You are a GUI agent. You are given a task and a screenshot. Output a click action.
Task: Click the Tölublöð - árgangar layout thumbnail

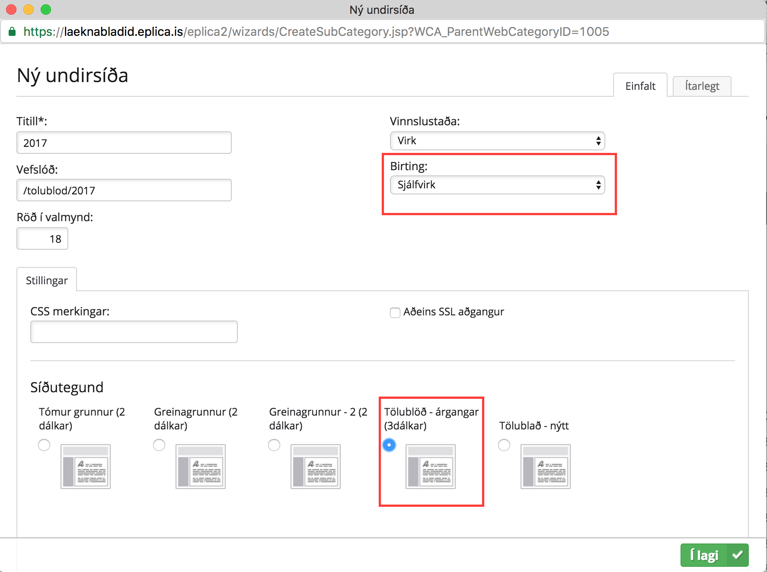(x=431, y=466)
